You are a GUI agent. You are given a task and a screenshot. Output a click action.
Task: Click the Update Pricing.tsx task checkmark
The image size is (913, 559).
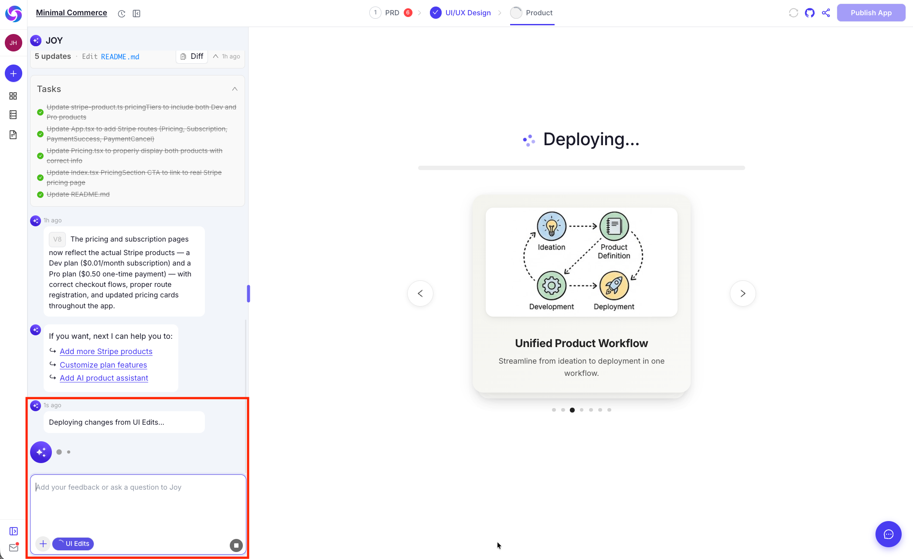click(40, 156)
